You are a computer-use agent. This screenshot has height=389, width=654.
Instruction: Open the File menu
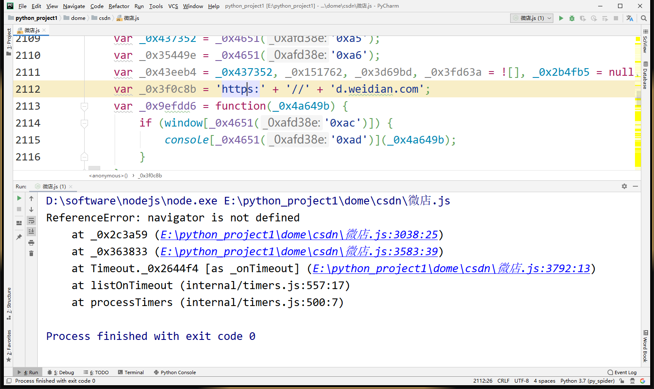coord(22,6)
